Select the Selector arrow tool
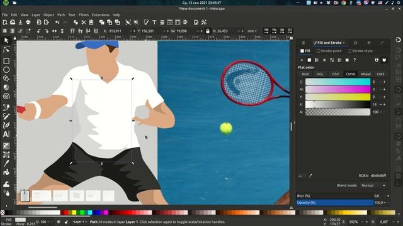This screenshot has height=226, width=403. point(6,41)
